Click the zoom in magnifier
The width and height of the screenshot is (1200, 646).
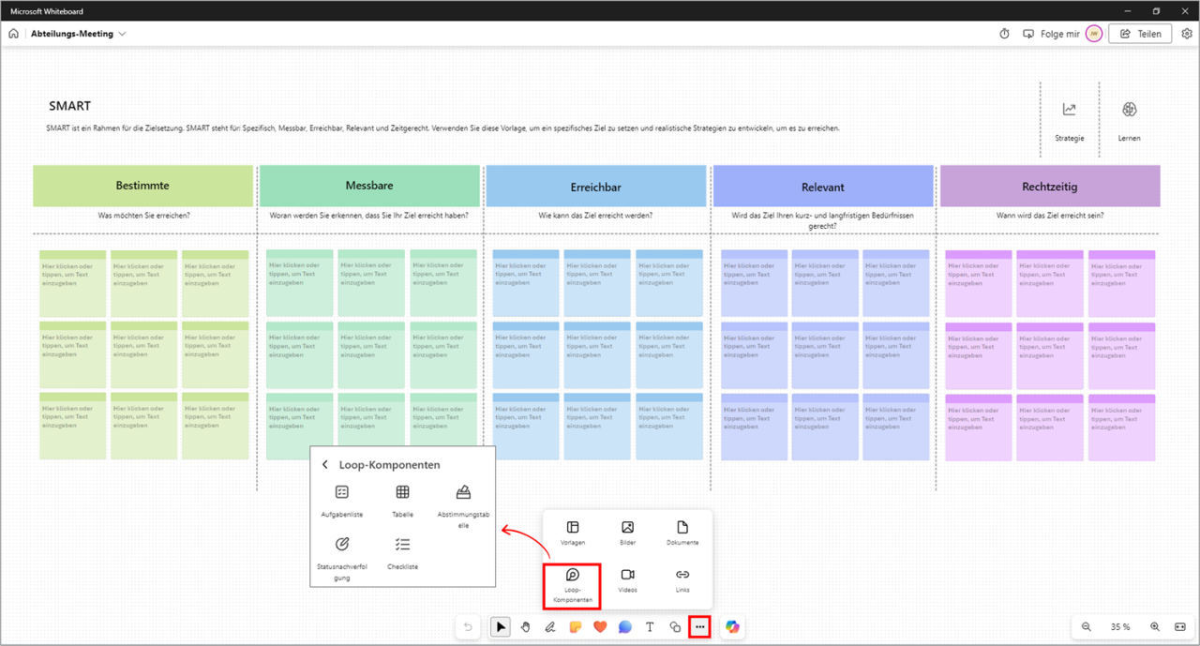pyautogui.click(x=1155, y=626)
